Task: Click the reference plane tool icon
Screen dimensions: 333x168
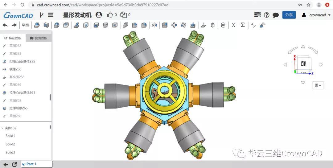Action: pos(203,25)
